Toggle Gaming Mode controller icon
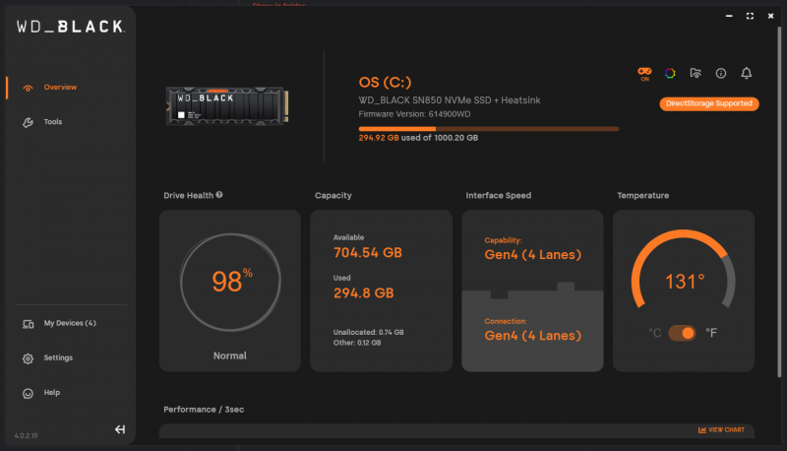This screenshot has height=451, width=787. click(x=645, y=72)
